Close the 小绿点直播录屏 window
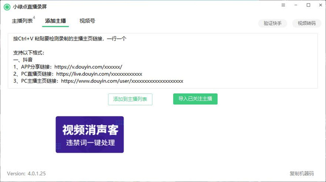Viewport: 326px width, 182px height. pyautogui.click(x=321, y=5)
